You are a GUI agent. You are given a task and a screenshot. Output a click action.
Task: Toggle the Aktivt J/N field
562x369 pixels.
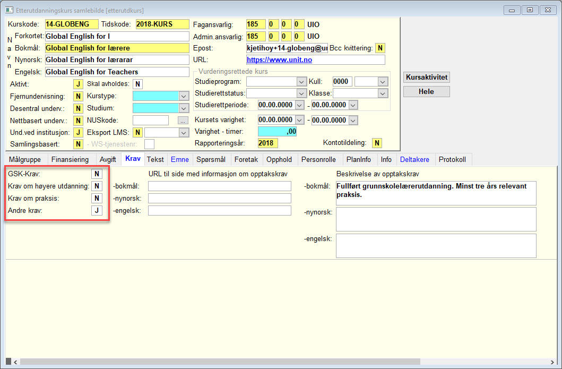(78, 84)
